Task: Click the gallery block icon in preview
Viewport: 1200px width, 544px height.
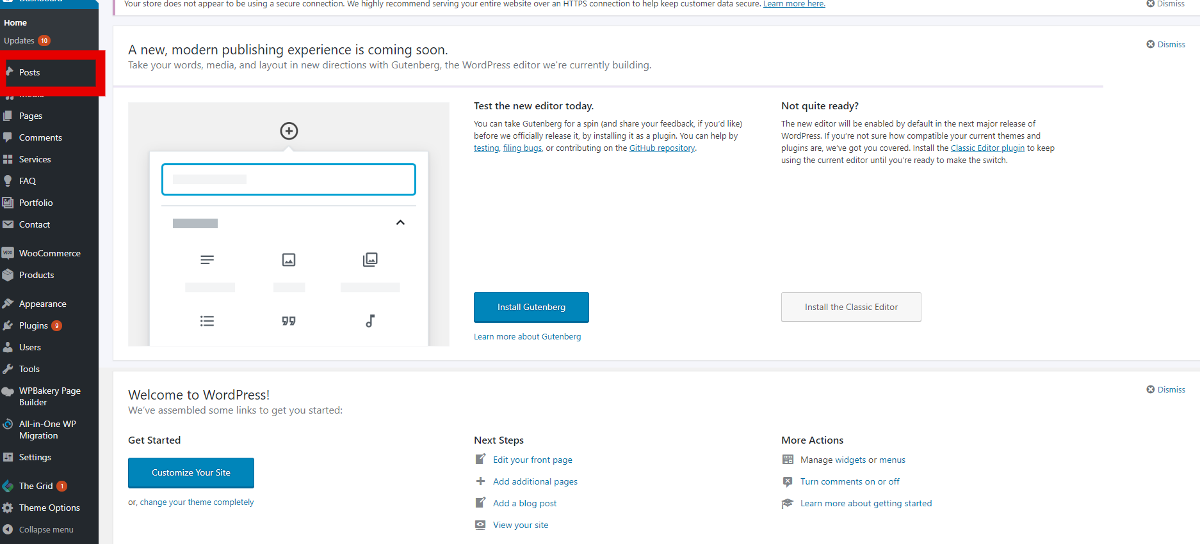Action: (x=370, y=260)
